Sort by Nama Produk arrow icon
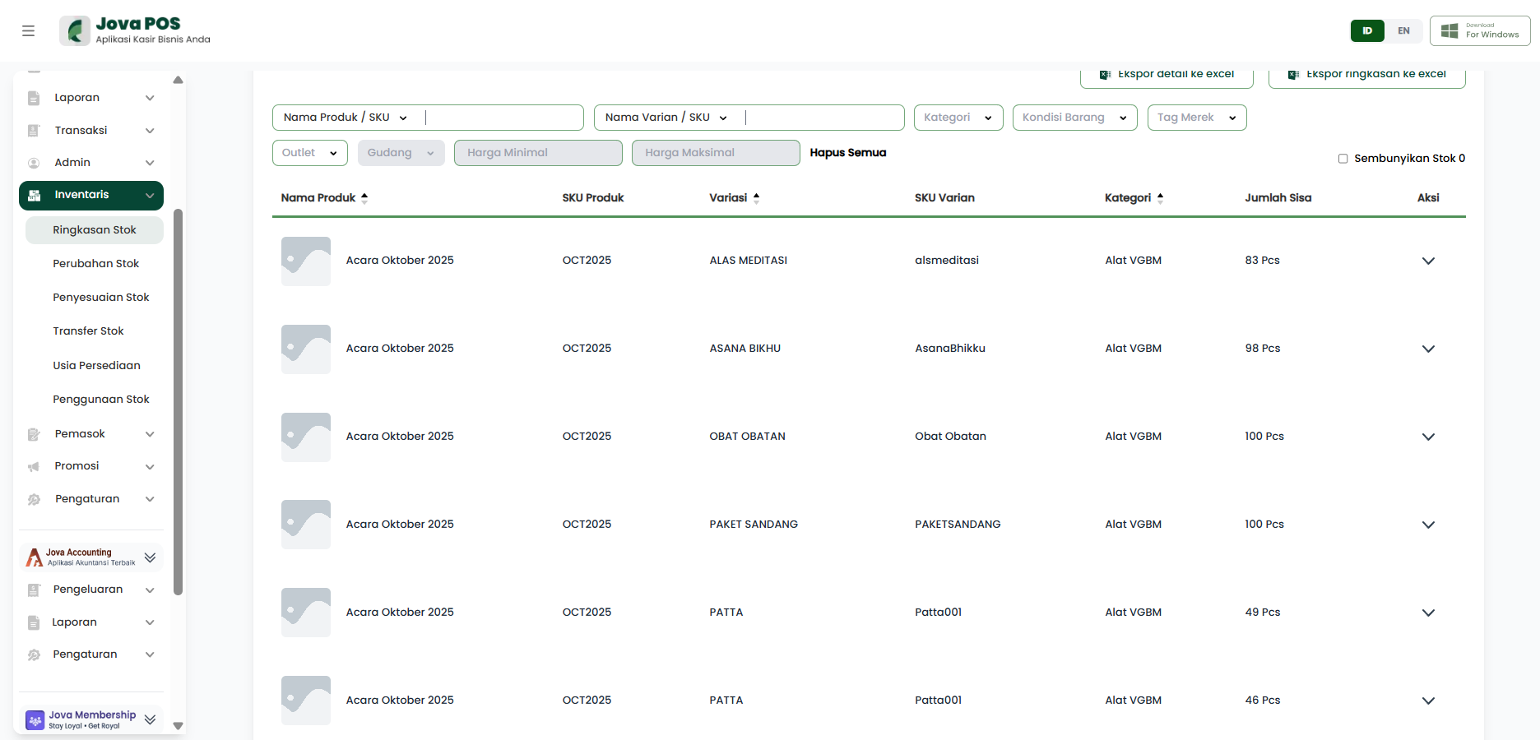 pyautogui.click(x=364, y=197)
